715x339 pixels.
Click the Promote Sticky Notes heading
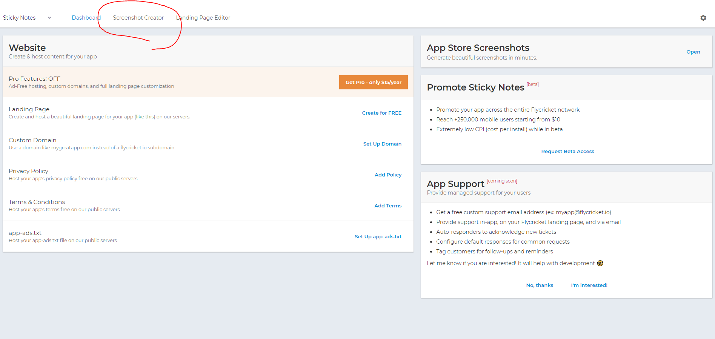click(475, 87)
